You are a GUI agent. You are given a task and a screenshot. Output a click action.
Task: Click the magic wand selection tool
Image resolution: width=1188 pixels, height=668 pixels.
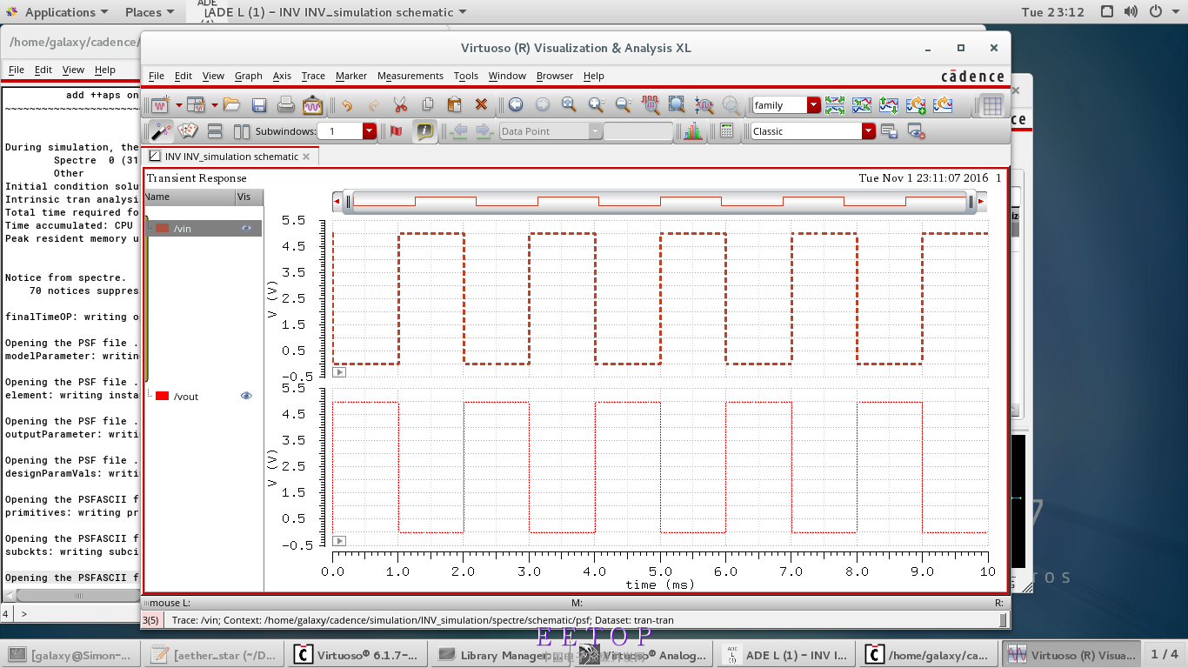click(161, 131)
